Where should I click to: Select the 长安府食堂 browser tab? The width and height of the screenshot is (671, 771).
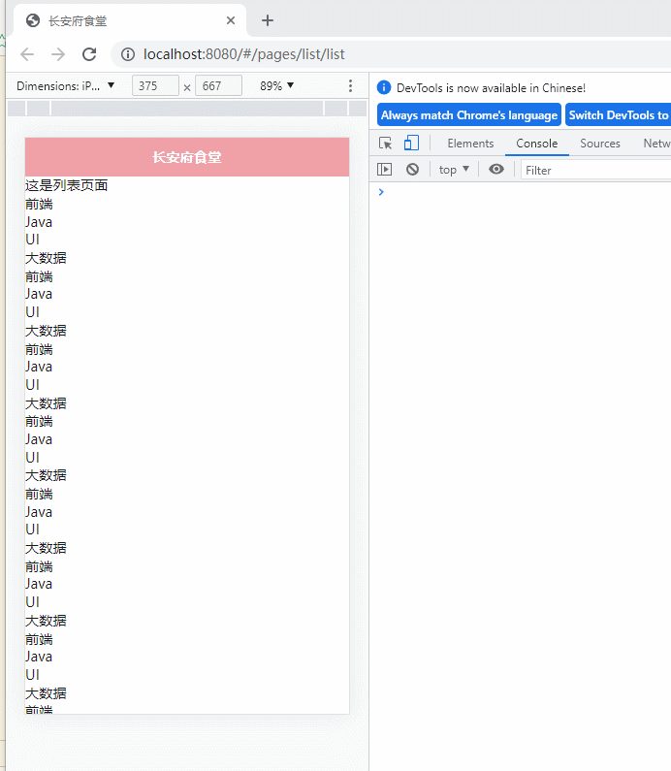[x=130, y=20]
